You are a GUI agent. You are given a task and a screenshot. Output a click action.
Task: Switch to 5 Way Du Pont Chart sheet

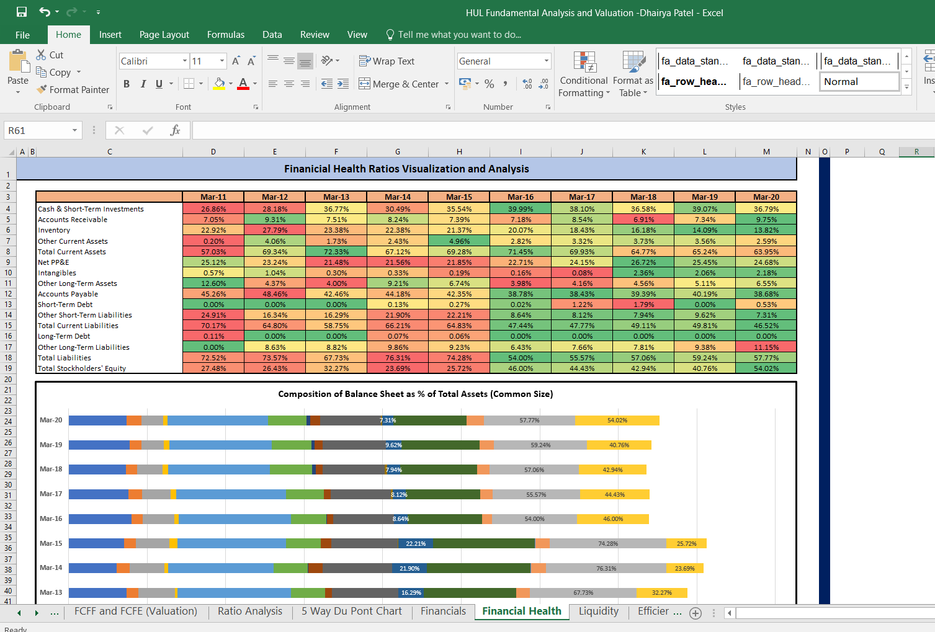point(352,611)
